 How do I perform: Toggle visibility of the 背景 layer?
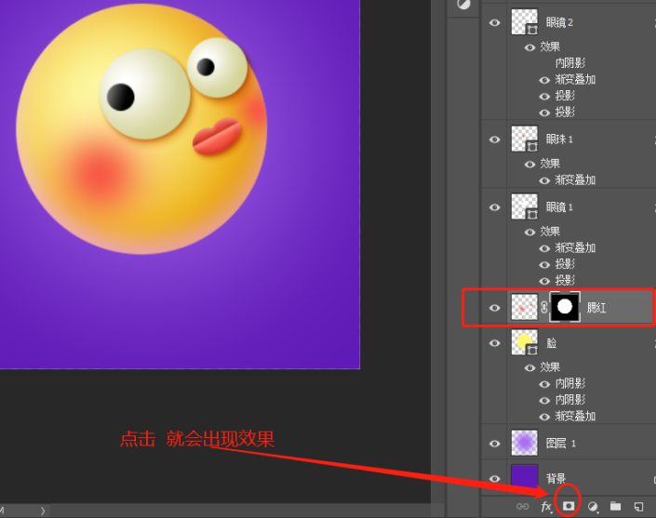[495, 478]
